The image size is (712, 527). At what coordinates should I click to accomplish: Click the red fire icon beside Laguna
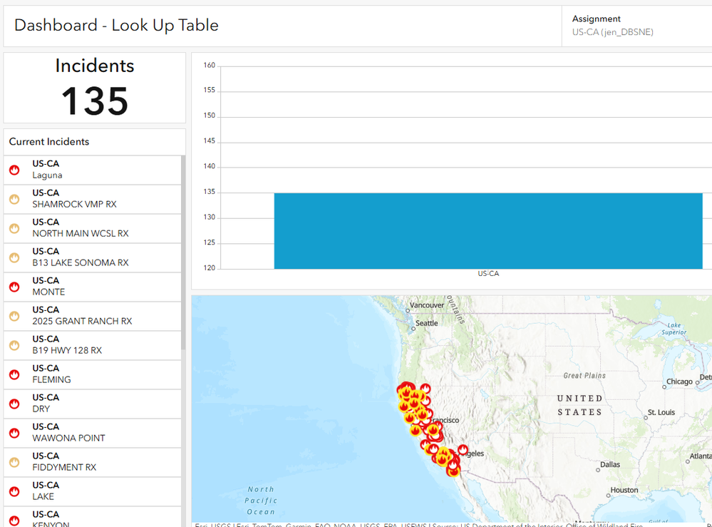[14, 170]
